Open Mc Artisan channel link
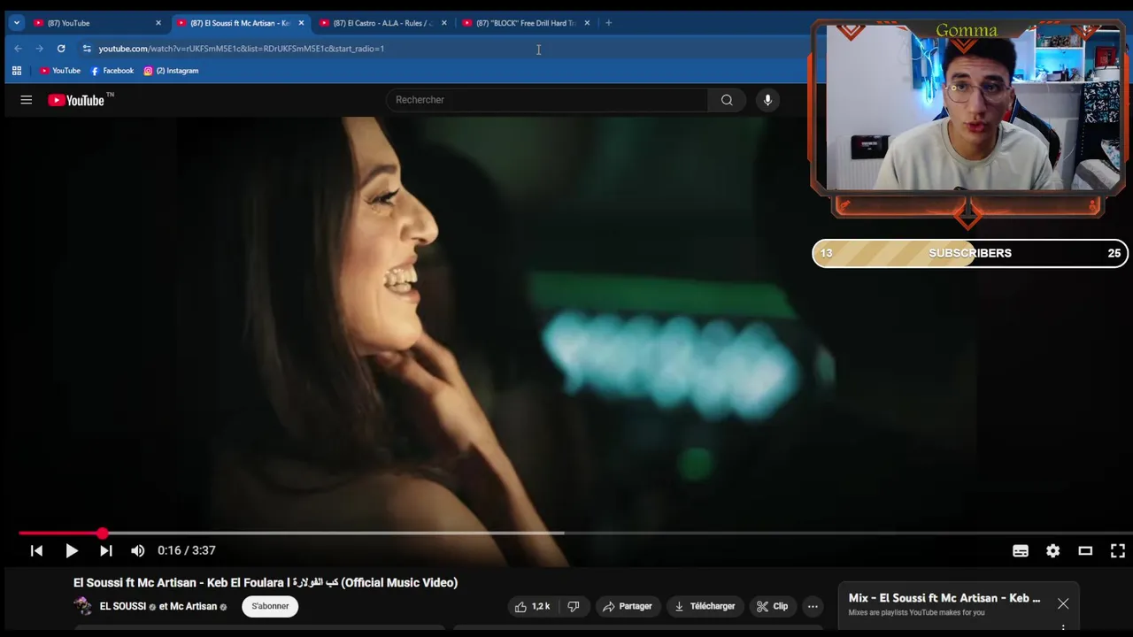1133x637 pixels. click(x=193, y=606)
